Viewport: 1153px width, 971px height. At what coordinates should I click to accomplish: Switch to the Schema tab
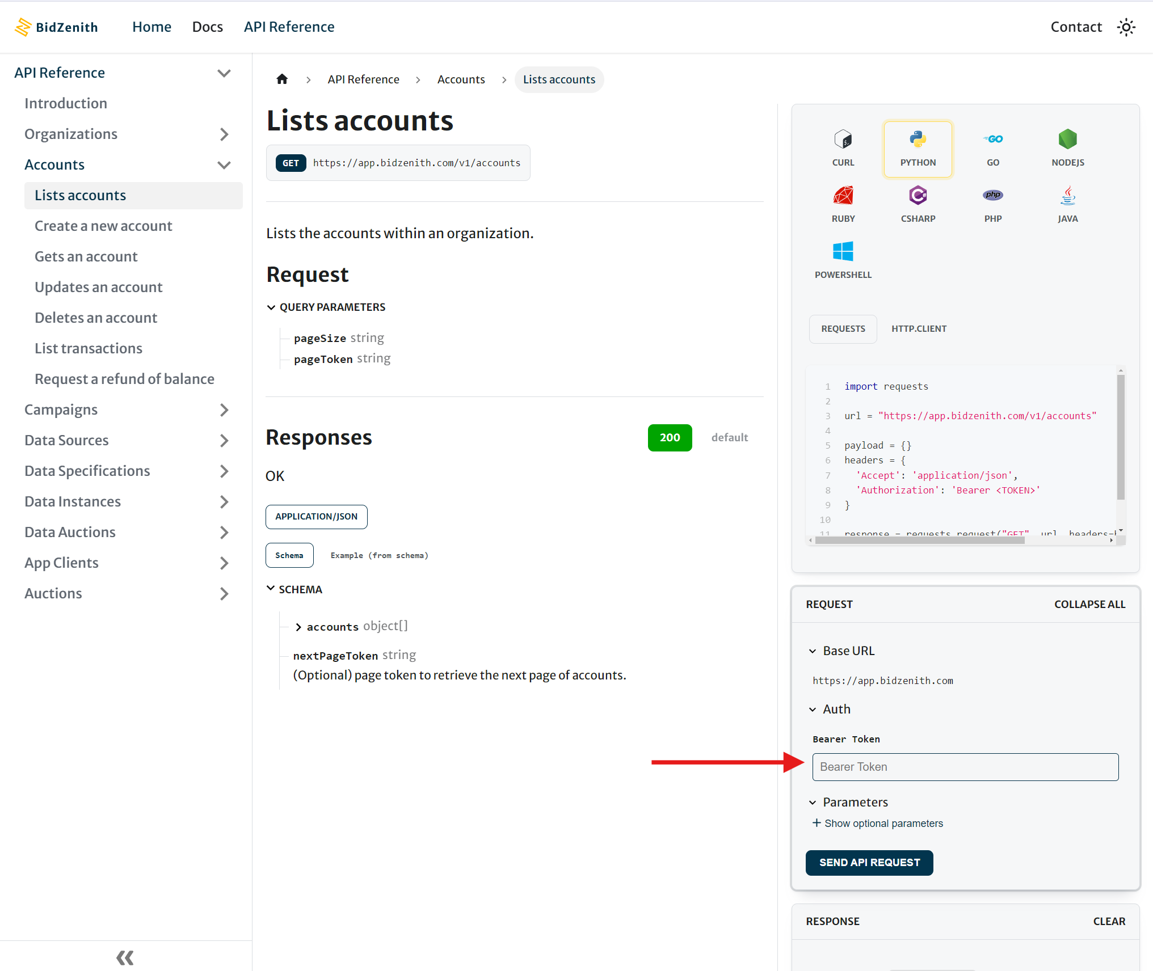[x=289, y=555]
